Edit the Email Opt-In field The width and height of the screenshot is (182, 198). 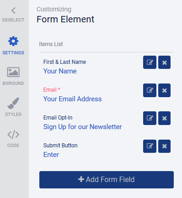point(150,118)
